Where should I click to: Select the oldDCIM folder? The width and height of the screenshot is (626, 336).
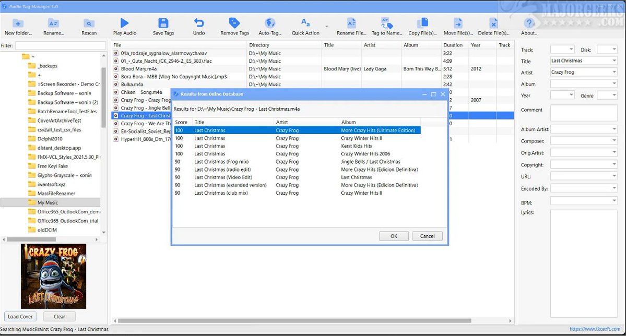(x=46, y=230)
